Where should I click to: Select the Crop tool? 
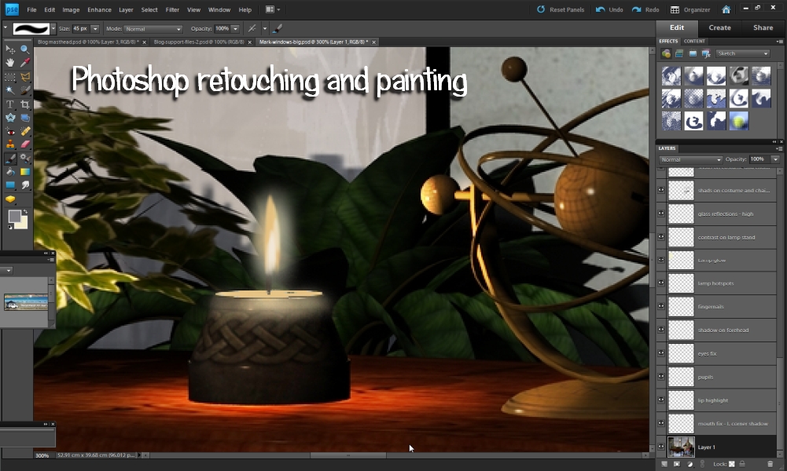coord(24,104)
